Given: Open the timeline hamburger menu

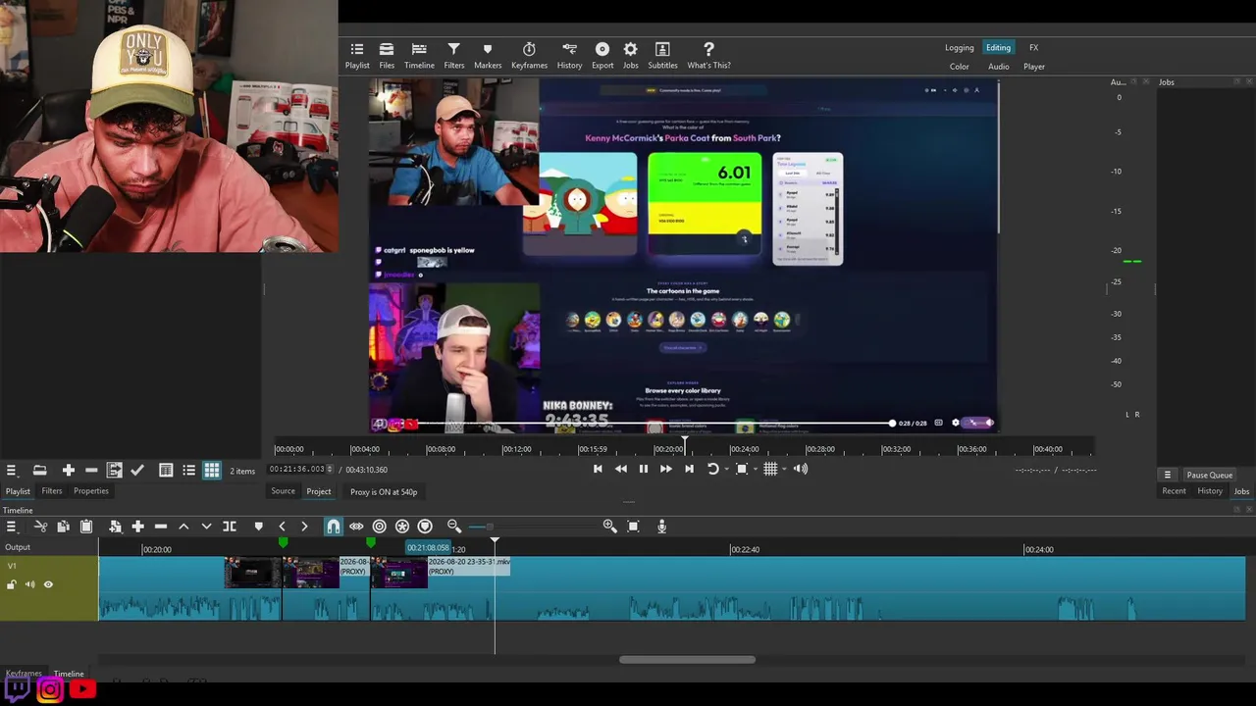Looking at the screenshot, I should click(11, 527).
